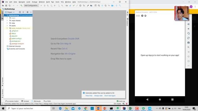Lower volume on emulator side toolbar
Image resolution: width=198 pixels, height=111 pixels.
tap(188, 29)
